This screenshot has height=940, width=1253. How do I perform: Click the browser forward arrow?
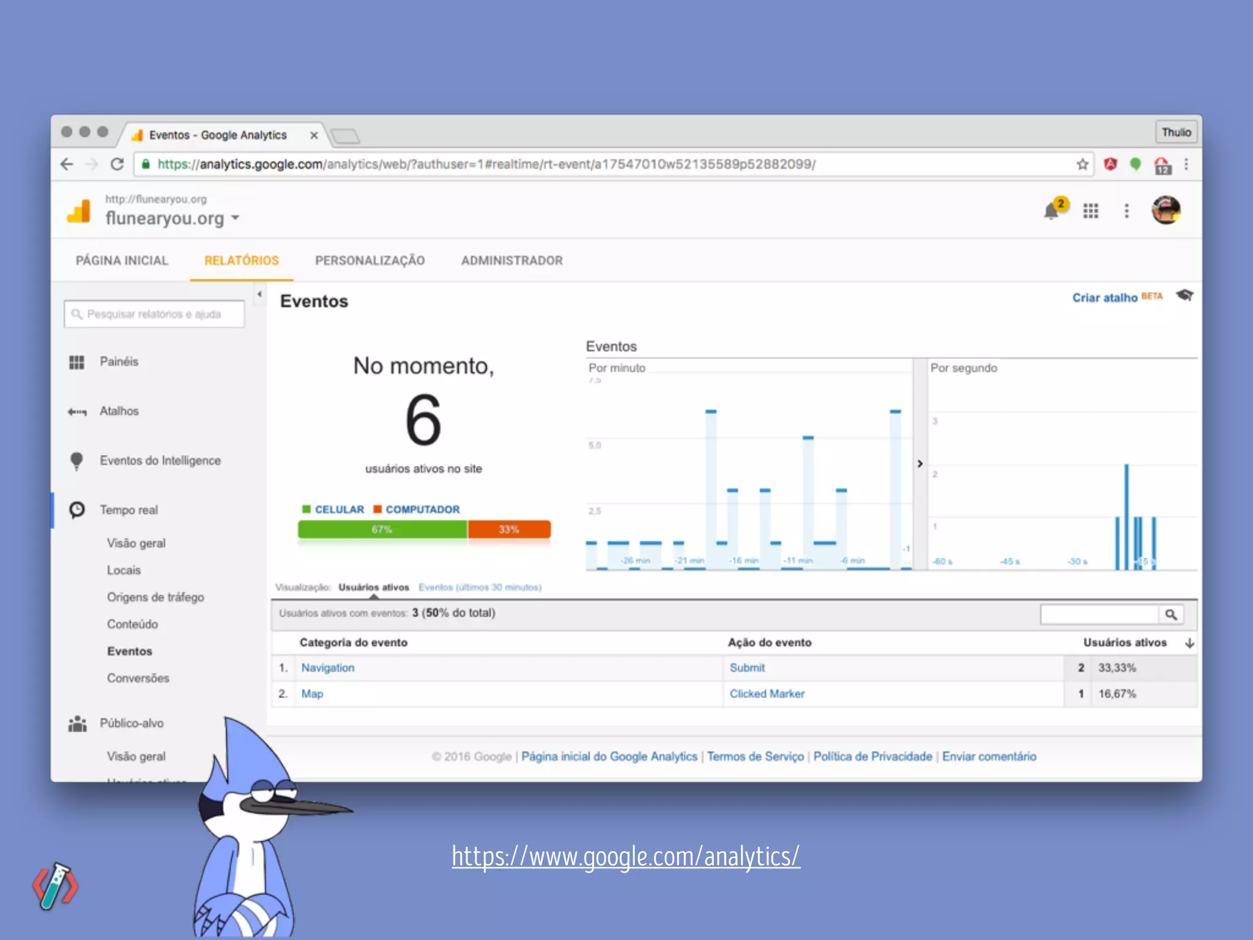(x=92, y=164)
